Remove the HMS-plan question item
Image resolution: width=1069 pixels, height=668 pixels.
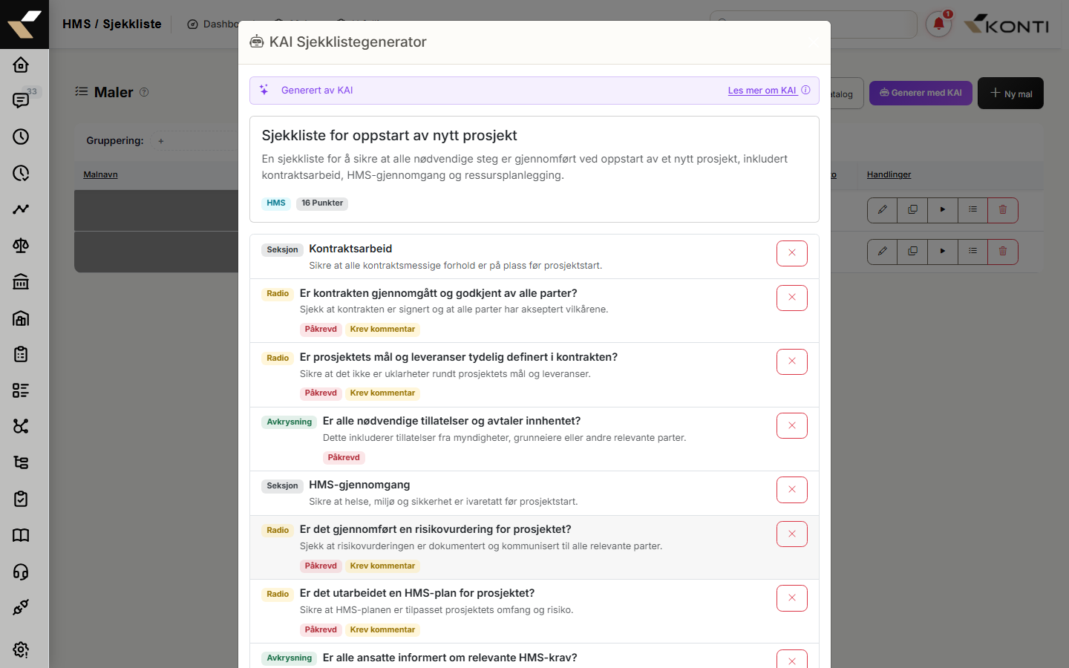pyautogui.click(x=792, y=598)
